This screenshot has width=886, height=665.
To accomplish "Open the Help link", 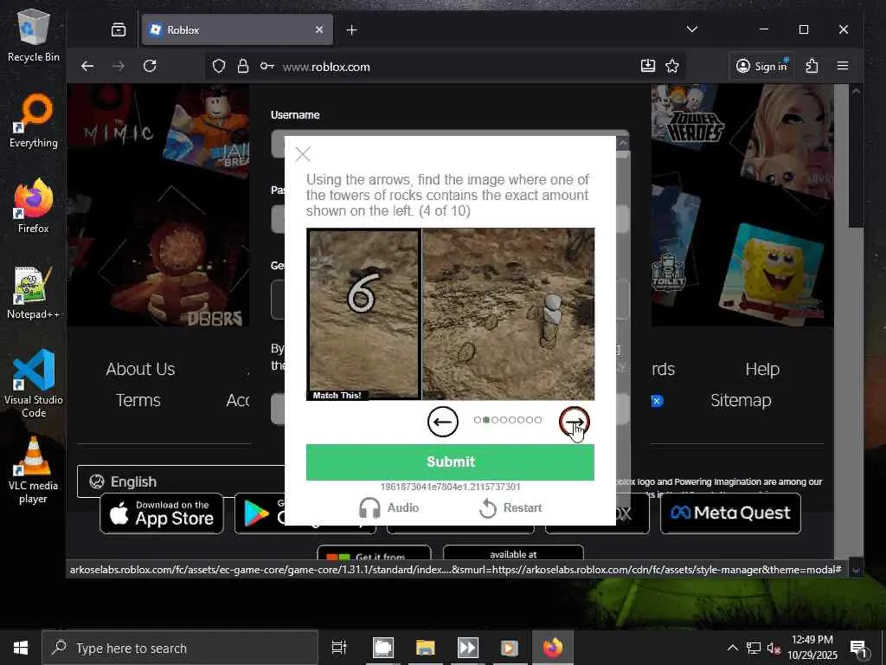I will 762,369.
